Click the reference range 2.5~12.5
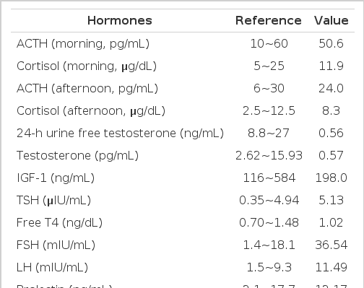 click(269, 111)
